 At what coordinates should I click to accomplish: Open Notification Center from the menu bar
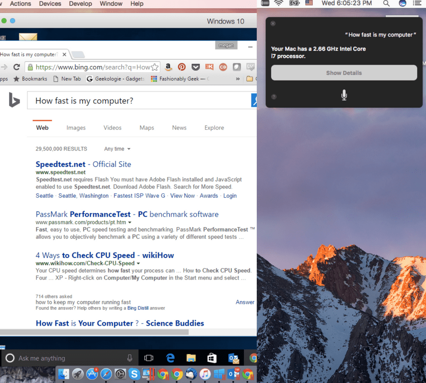tap(417, 3)
